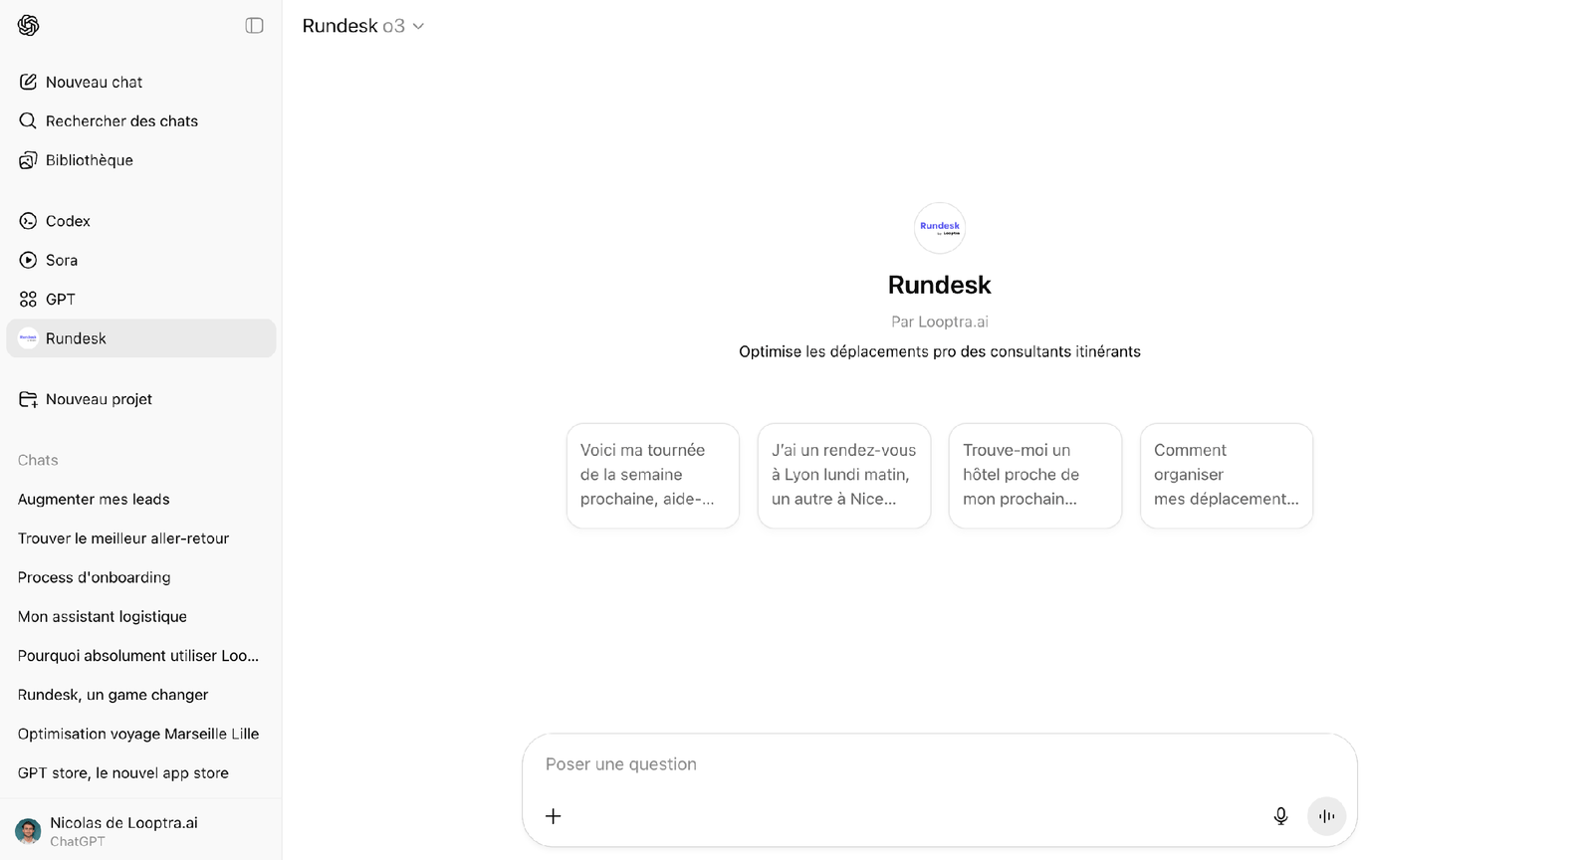Open Rechercher des chats search
The height and width of the screenshot is (860, 1593).
pyautogui.click(x=120, y=120)
